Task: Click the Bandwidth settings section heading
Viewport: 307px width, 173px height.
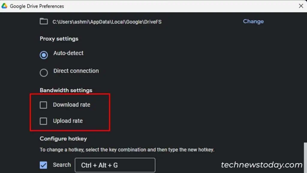Action: click(66, 90)
